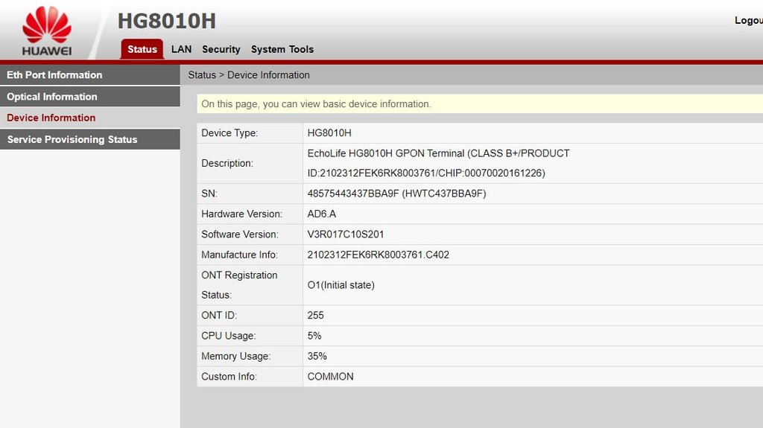This screenshot has height=428, width=763.
Task: Click the 'Manufacture Info:' label
Action: coord(239,255)
